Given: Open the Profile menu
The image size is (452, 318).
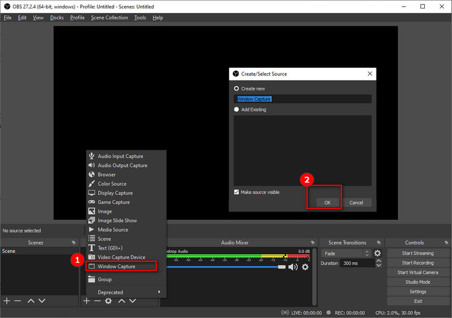Looking at the screenshot, I should [x=77, y=17].
